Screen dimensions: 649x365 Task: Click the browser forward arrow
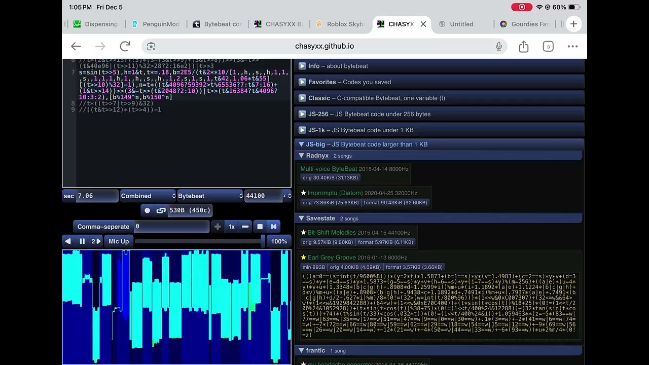pyautogui.click(x=100, y=46)
